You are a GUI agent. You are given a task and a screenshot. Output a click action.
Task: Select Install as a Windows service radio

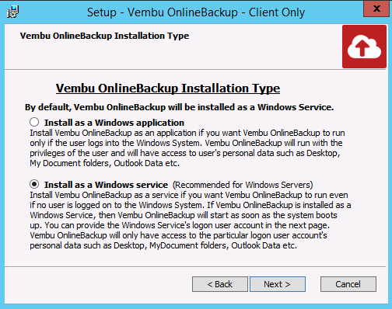(x=34, y=184)
